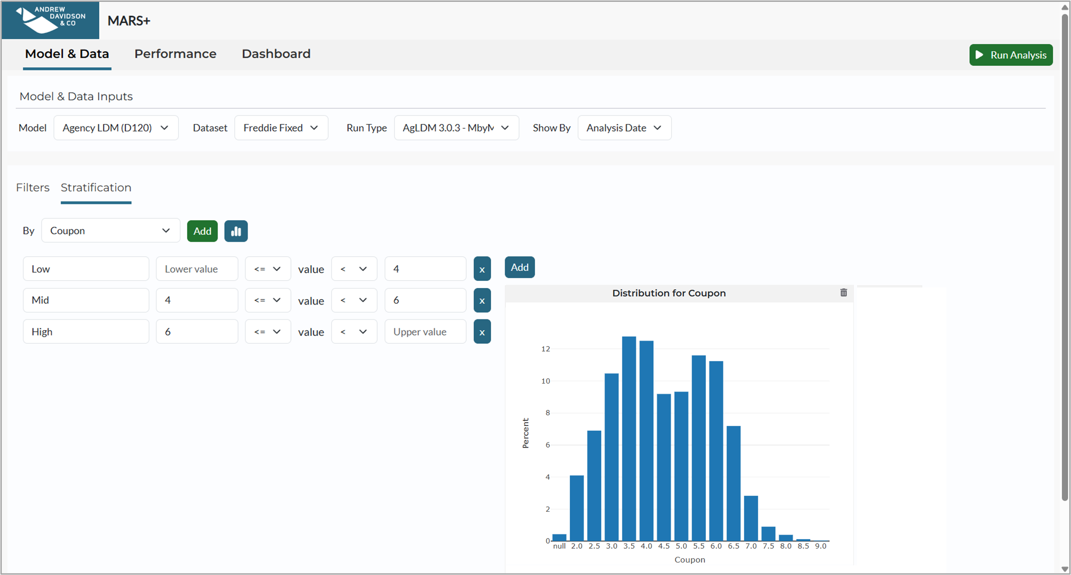Click the High bucket name field
Screen dimensions: 1071x575
click(x=86, y=332)
